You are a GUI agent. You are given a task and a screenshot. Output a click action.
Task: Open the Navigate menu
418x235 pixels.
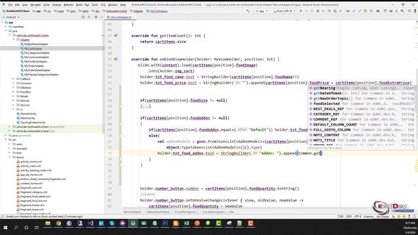point(35,5)
